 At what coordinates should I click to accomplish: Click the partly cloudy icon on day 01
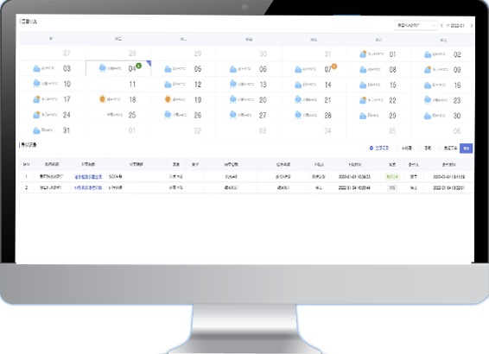click(x=363, y=54)
